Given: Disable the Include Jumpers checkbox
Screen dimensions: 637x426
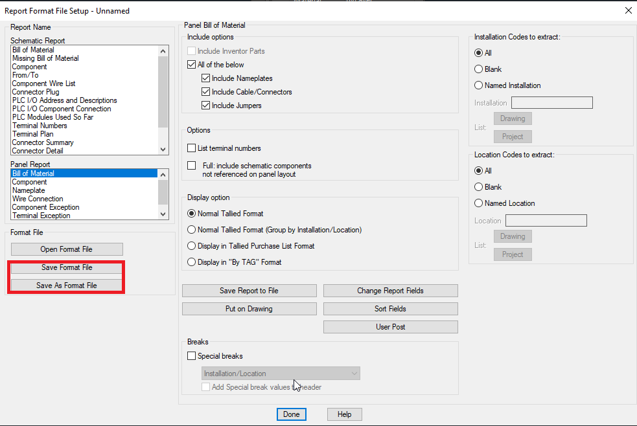Looking at the screenshot, I should (205, 105).
